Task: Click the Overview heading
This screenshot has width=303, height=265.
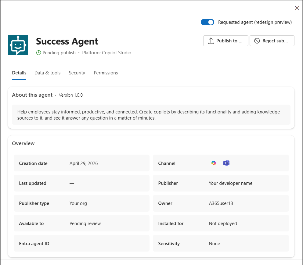Action: click(x=23, y=144)
